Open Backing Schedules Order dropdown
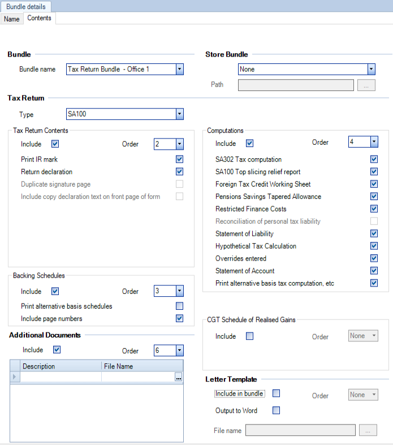The image size is (393, 446). point(180,291)
